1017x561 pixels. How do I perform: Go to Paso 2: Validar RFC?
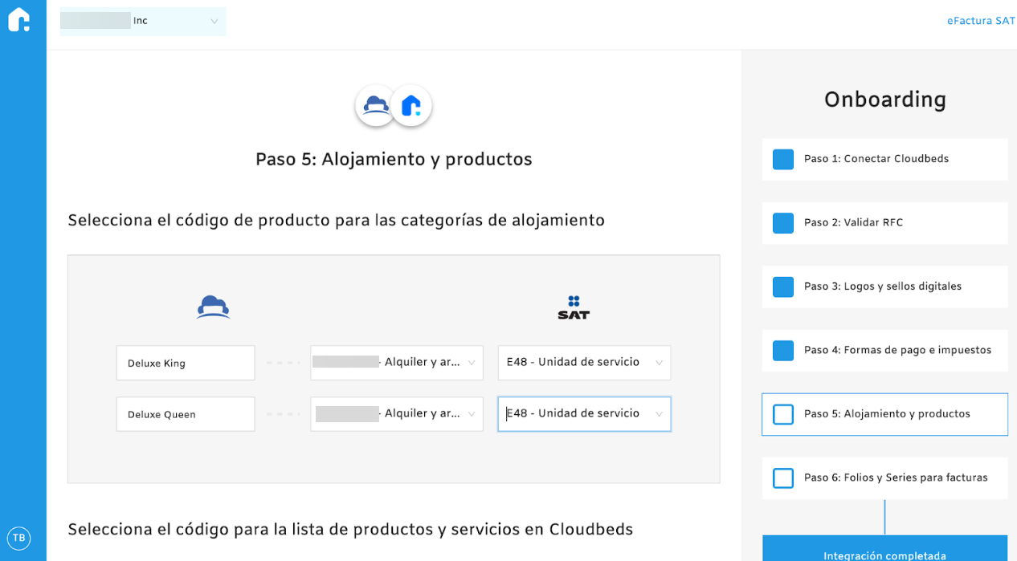[853, 223]
